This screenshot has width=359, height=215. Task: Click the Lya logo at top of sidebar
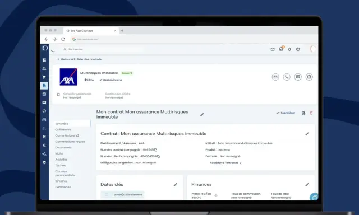pos(45,48)
